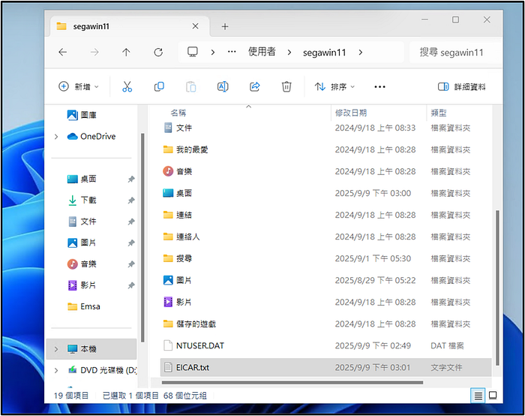The height and width of the screenshot is (416, 525).
Task: Click pin icon next to sidebar 下載
Action: pyautogui.click(x=131, y=200)
